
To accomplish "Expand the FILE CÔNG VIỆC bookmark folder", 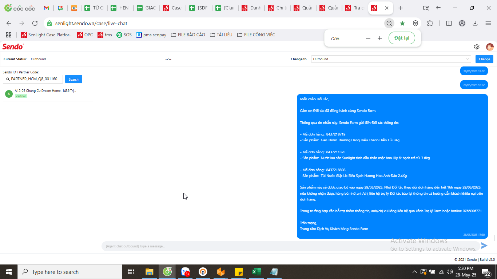I will [x=256, y=35].
